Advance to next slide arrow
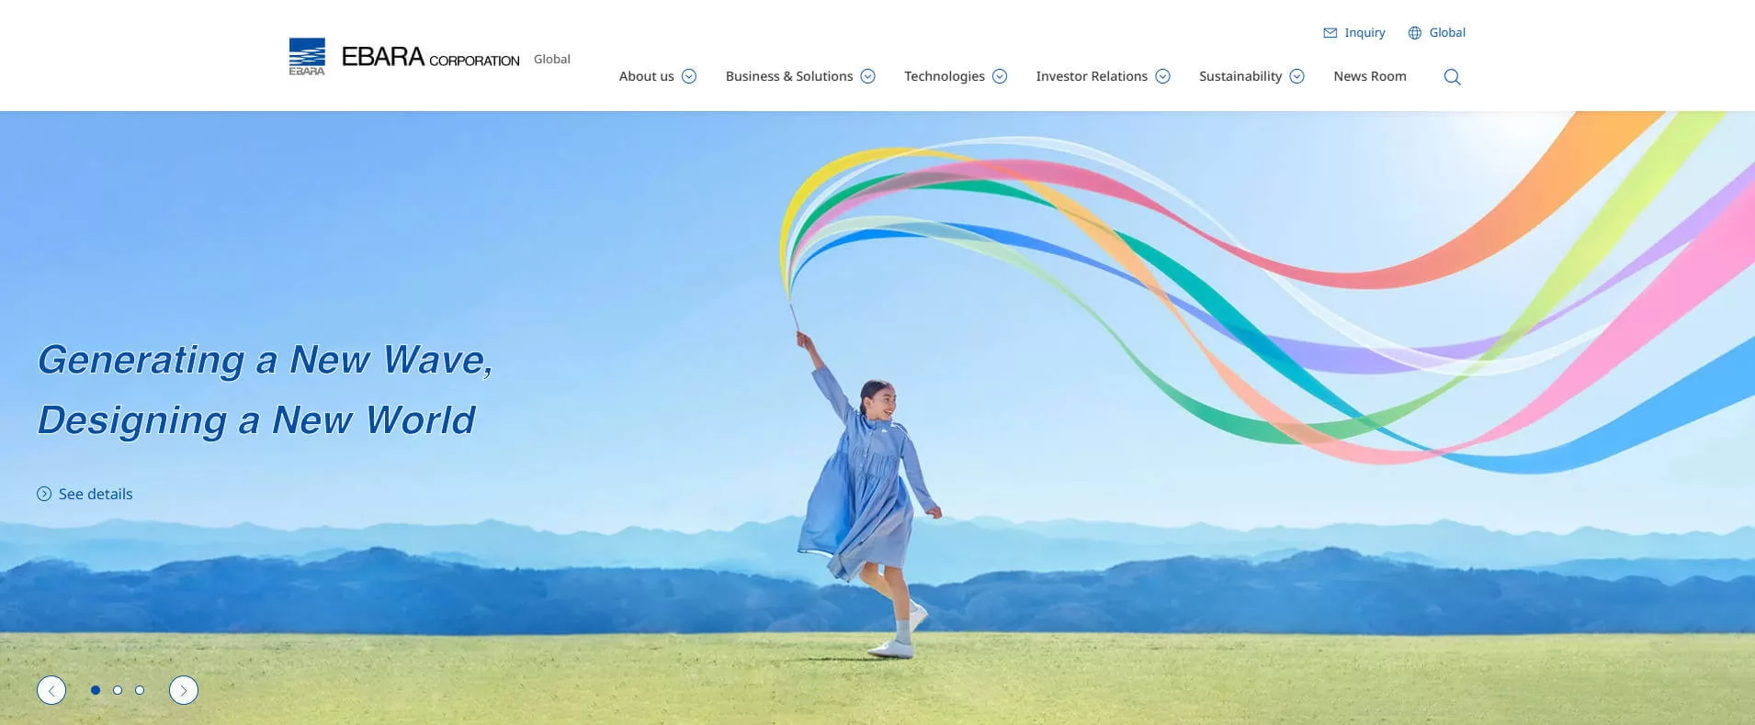 [184, 690]
